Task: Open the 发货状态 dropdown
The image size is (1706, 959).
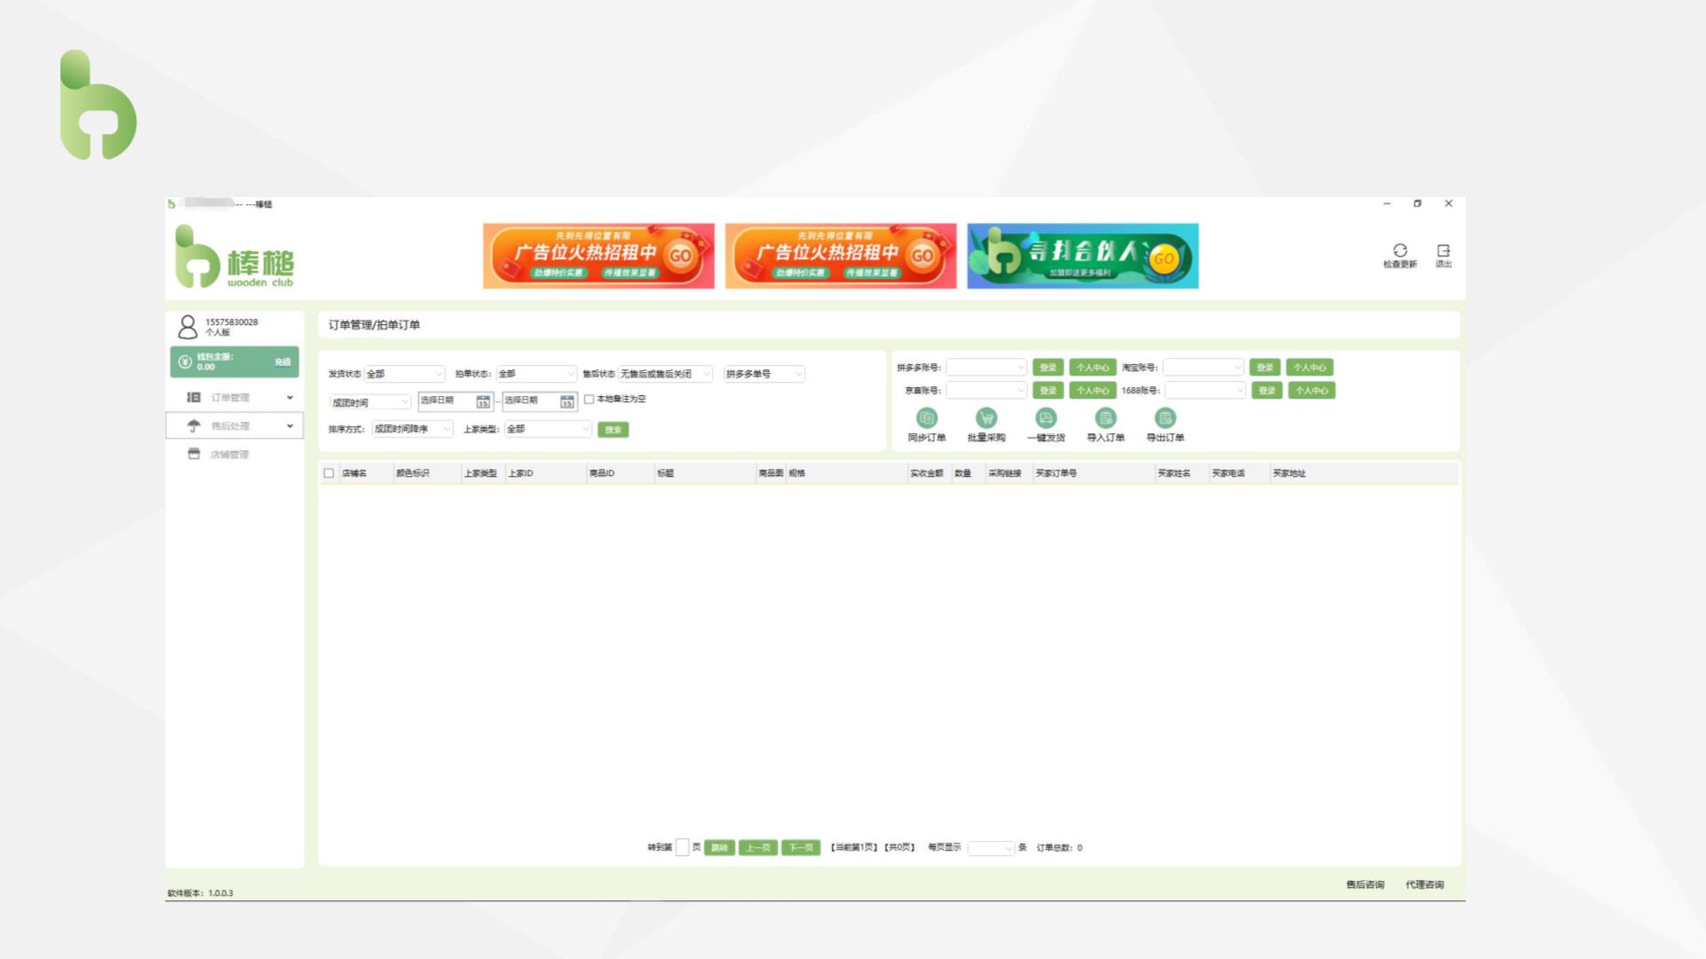Action: (x=404, y=374)
